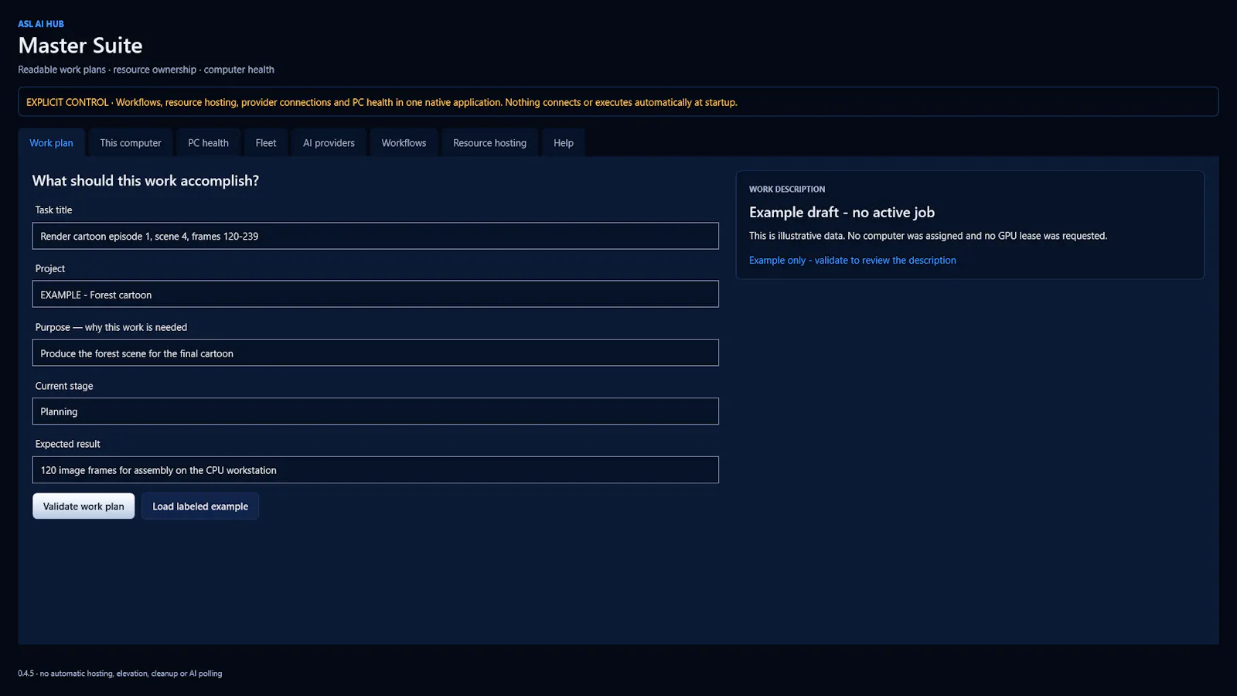Switch to the Workflows tab
1237x696 pixels.
(404, 143)
